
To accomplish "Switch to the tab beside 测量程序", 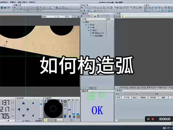I will pyautogui.click(x=92, y=88).
